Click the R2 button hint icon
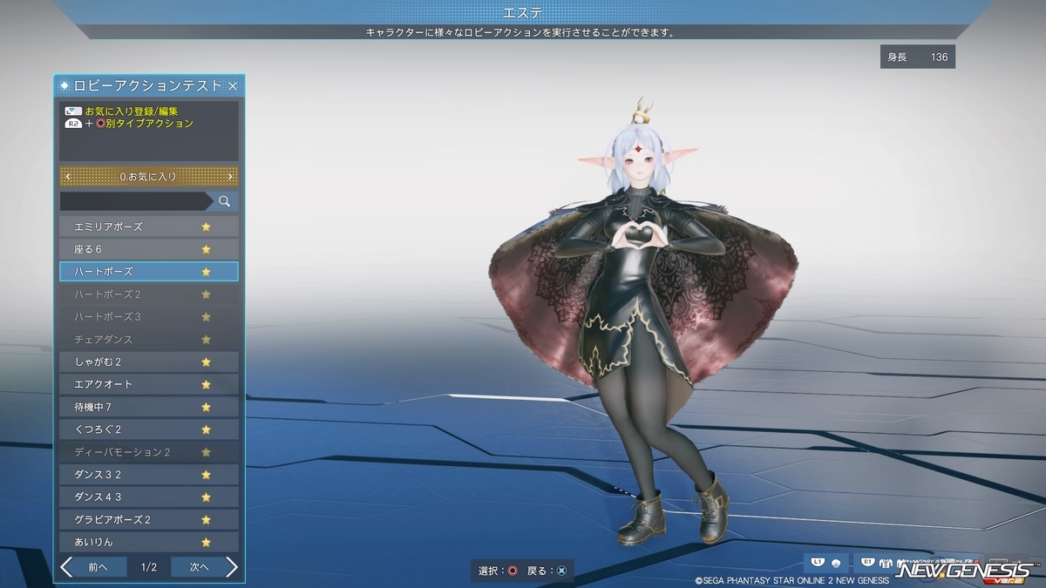The width and height of the screenshot is (1046, 588). 73,124
